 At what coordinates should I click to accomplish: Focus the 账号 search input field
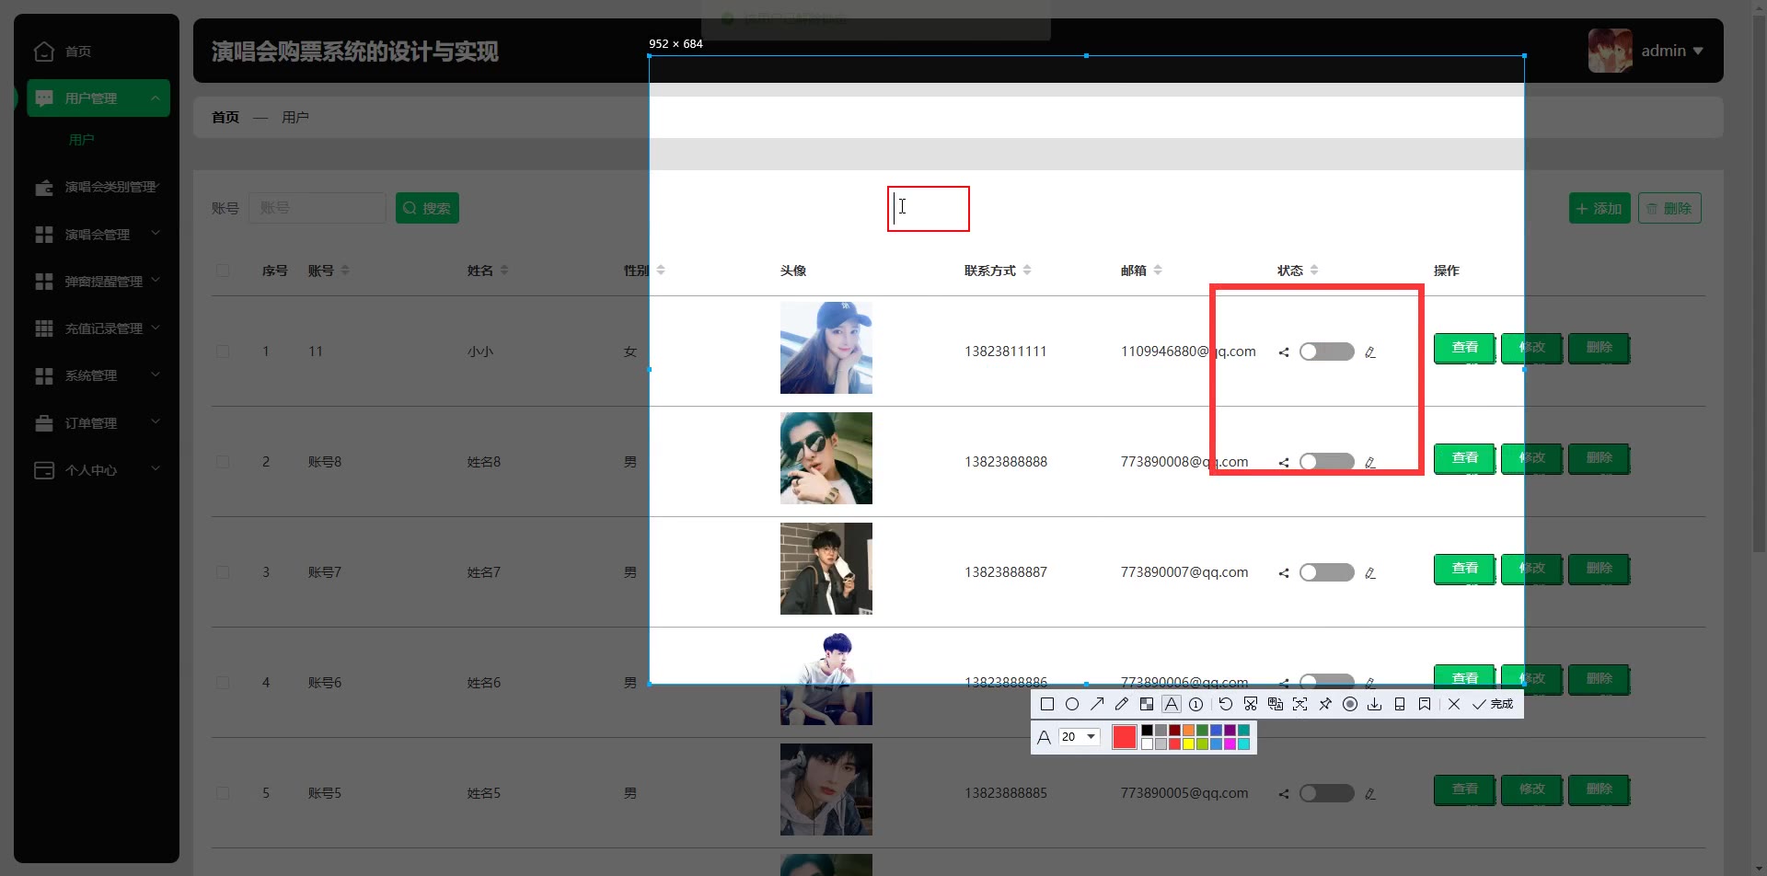[x=318, y=208]
